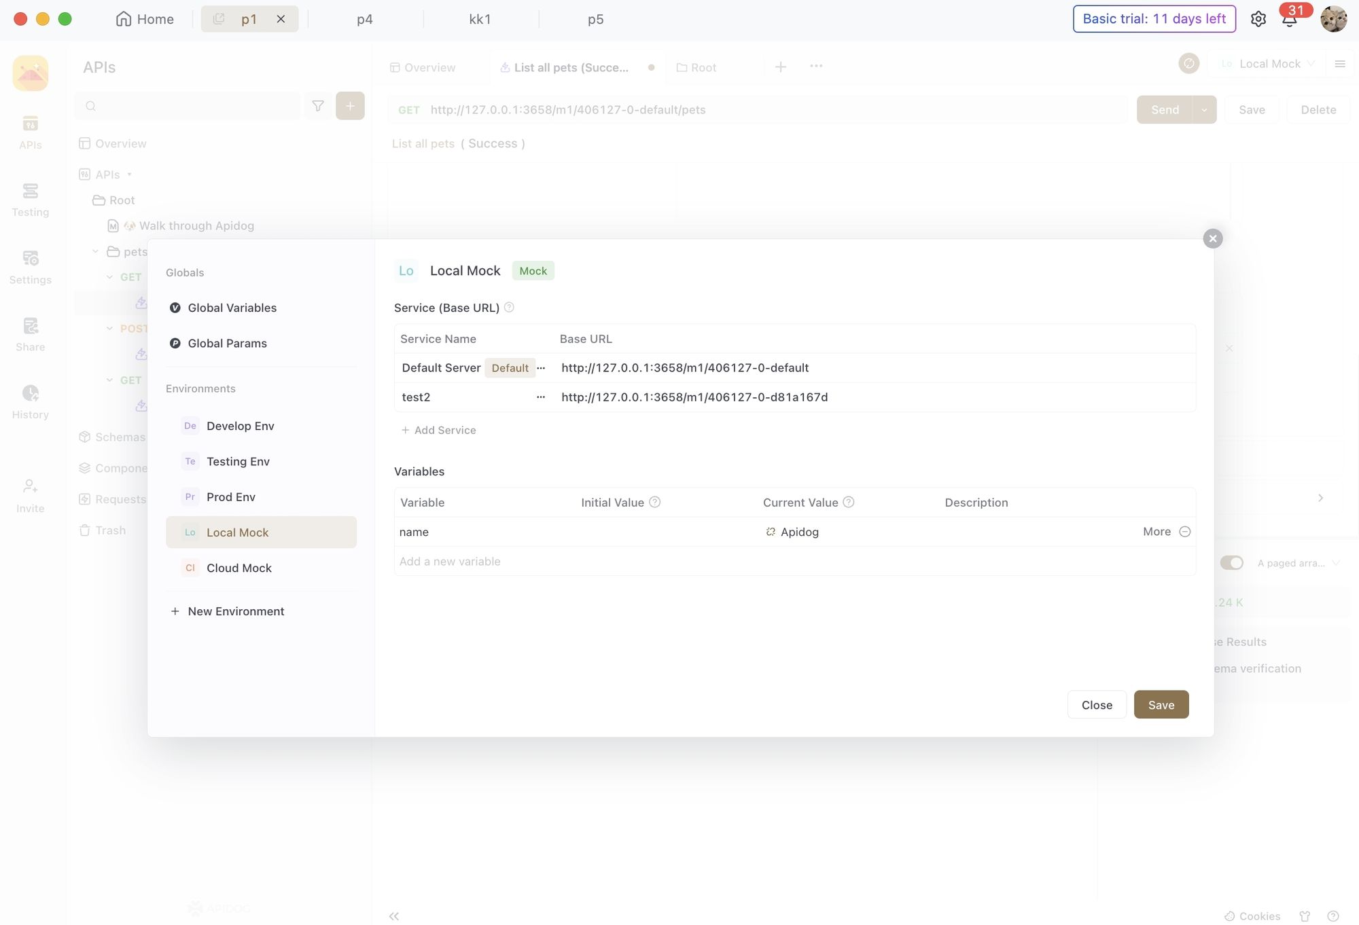This screenshot has height=925, width=1359.
Task: Collapse the pets folder
Action: point(95,251)
